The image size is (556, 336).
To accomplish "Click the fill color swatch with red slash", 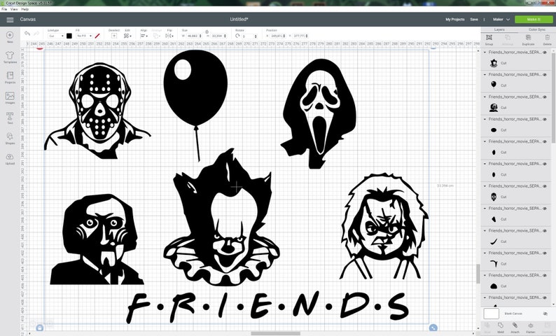I will pos(97,36).
